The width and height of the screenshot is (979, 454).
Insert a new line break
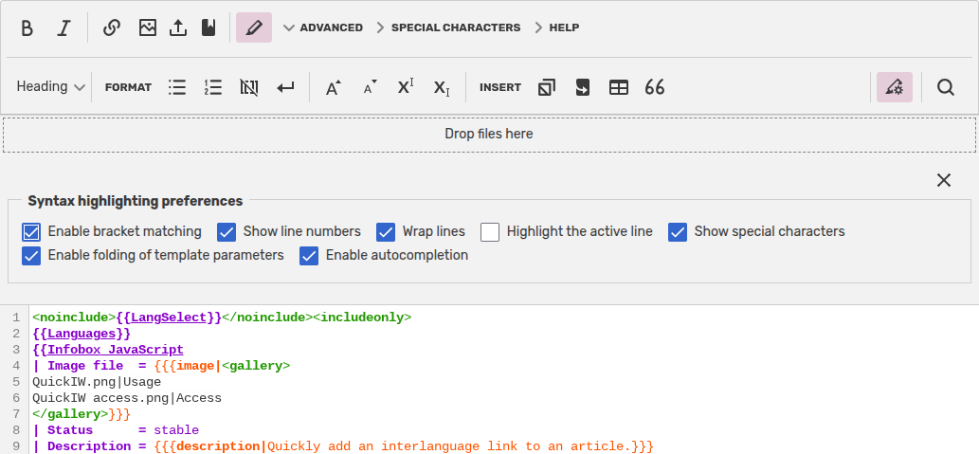tap(285, 87)
